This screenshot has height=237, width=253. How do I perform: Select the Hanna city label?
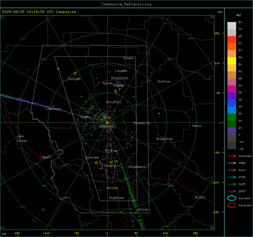tap(196, 126)
